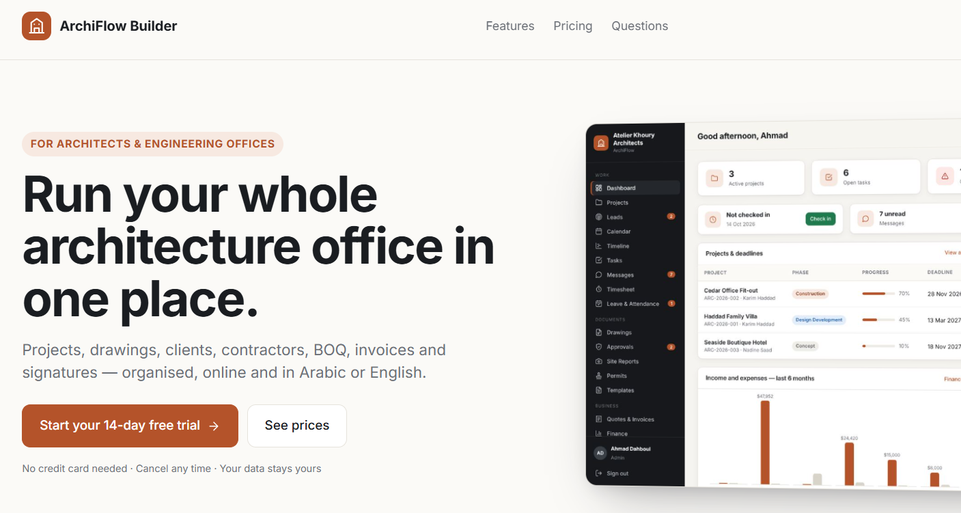Click the Construction phase tag
This screenshot has height=513, width=961.
811,294
